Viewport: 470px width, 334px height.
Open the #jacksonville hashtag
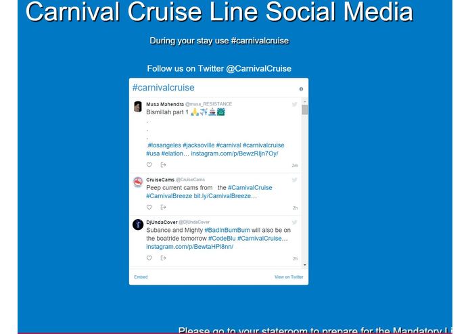[199, 145]
